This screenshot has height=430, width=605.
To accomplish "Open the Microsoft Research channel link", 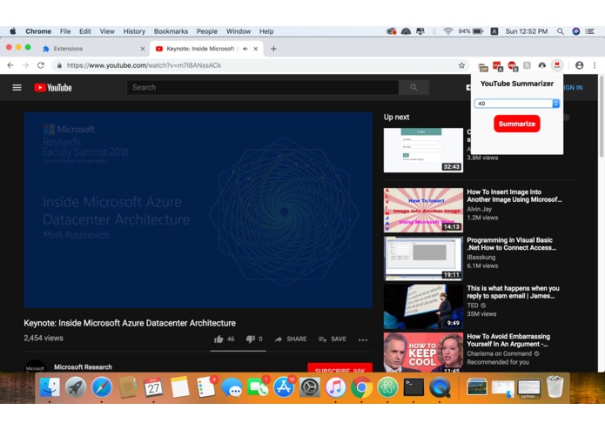I will coord(83,367).
